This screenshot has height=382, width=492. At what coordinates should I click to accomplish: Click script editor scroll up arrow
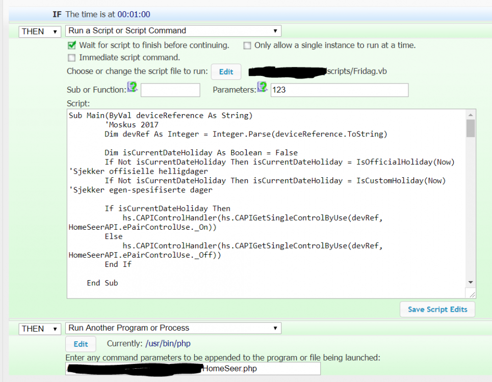pyautogui.click(x=471, y=115)
